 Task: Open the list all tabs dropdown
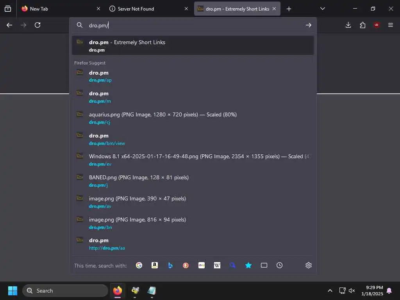(322, 9)
